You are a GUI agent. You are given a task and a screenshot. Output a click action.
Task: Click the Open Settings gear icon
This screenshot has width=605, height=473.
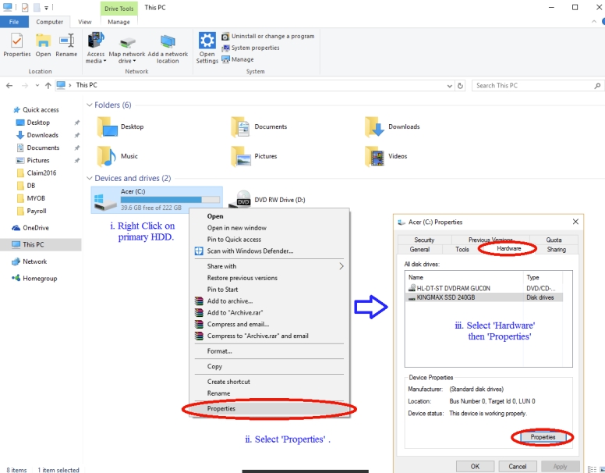click(207, 41)
